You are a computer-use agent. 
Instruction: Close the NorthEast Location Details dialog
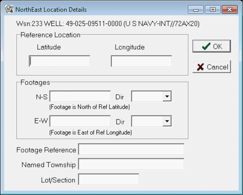click(x=229, y=10)
